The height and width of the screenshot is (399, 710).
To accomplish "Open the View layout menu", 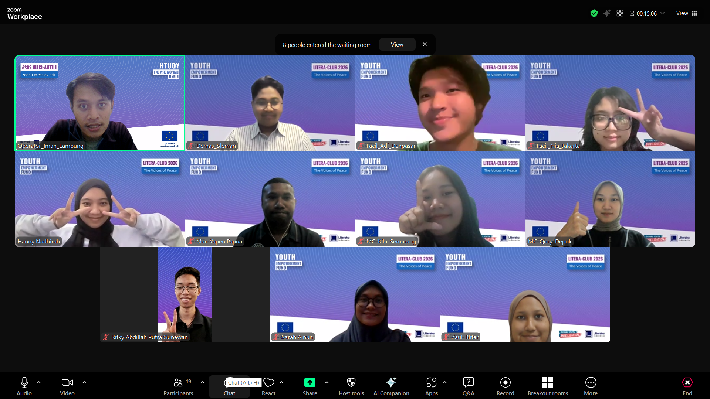I will [687, 13].
